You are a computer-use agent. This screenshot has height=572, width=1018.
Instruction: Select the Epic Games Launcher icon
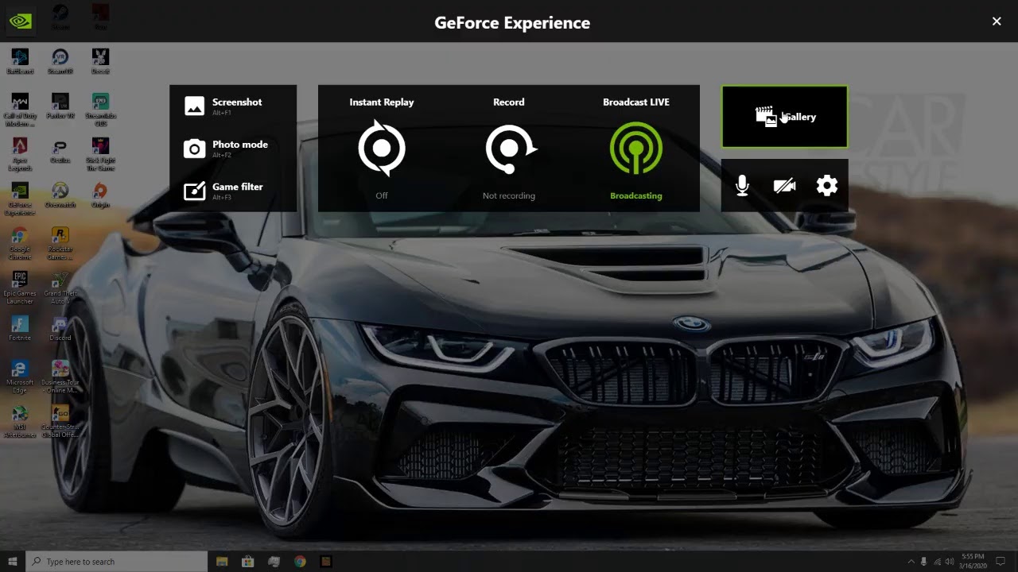click(x=20, y=288)
